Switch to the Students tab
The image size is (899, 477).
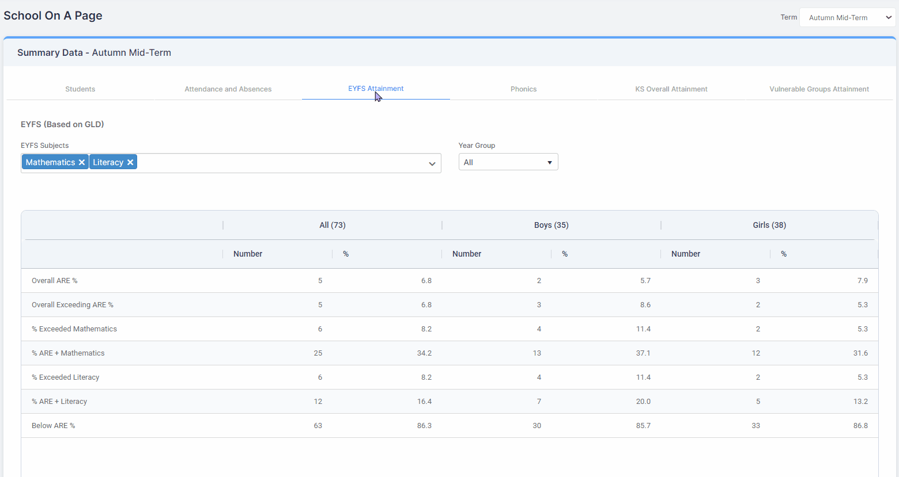click(80, 89)
